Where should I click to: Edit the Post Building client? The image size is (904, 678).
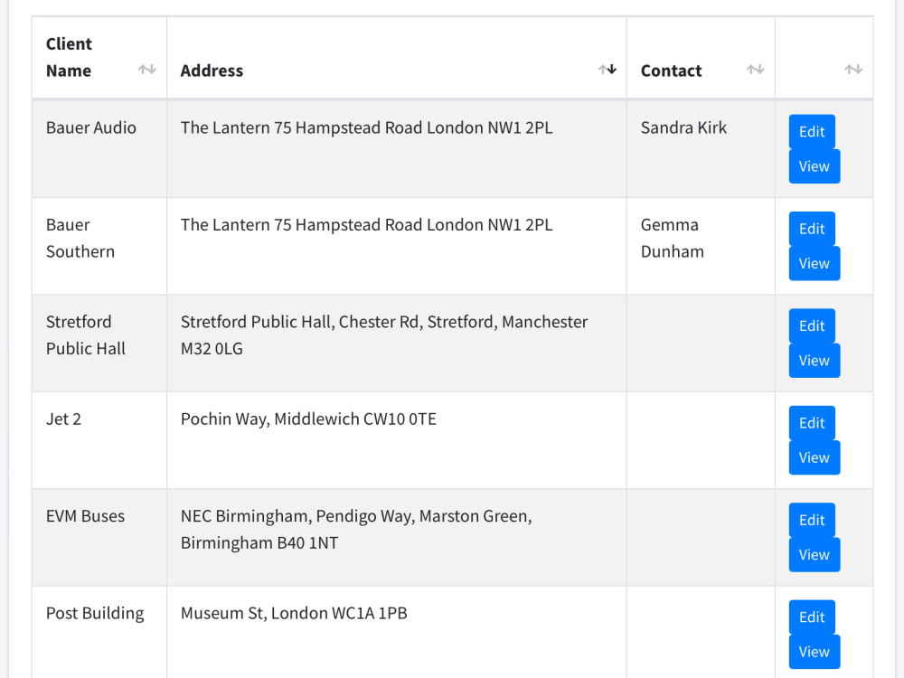pos(812,617)
